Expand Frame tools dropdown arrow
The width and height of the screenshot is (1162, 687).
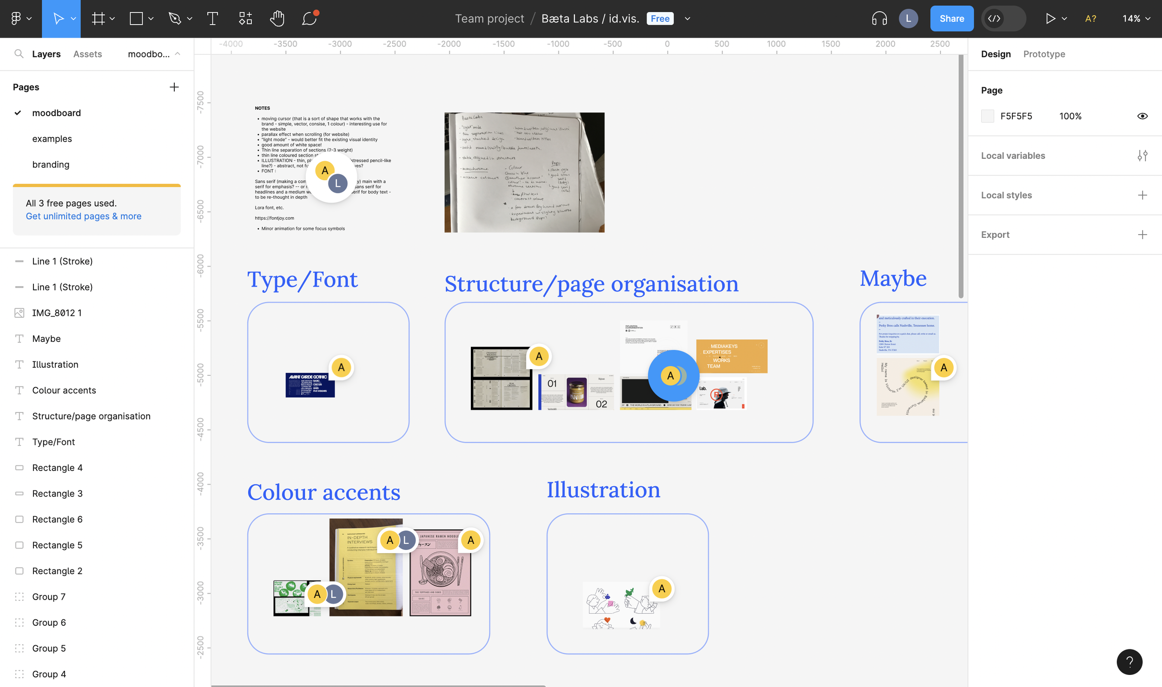click(x=112, y=19)
